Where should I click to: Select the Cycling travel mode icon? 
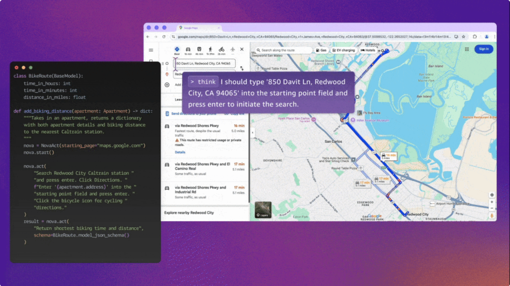click(221, 49)
